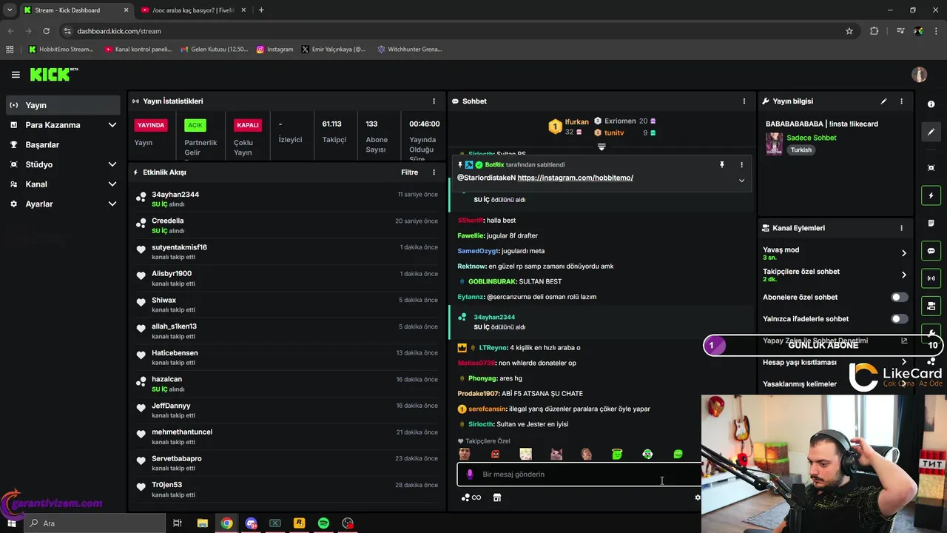Click username Creedella in activity feed
This screenshot has height=533, width=947.
coord(168,221)
